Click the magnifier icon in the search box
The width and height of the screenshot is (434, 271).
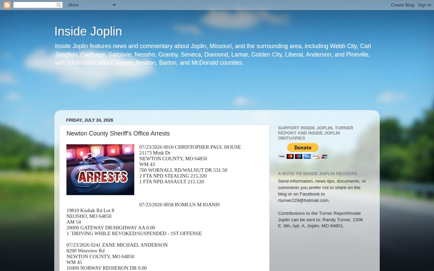coord(59,5)
